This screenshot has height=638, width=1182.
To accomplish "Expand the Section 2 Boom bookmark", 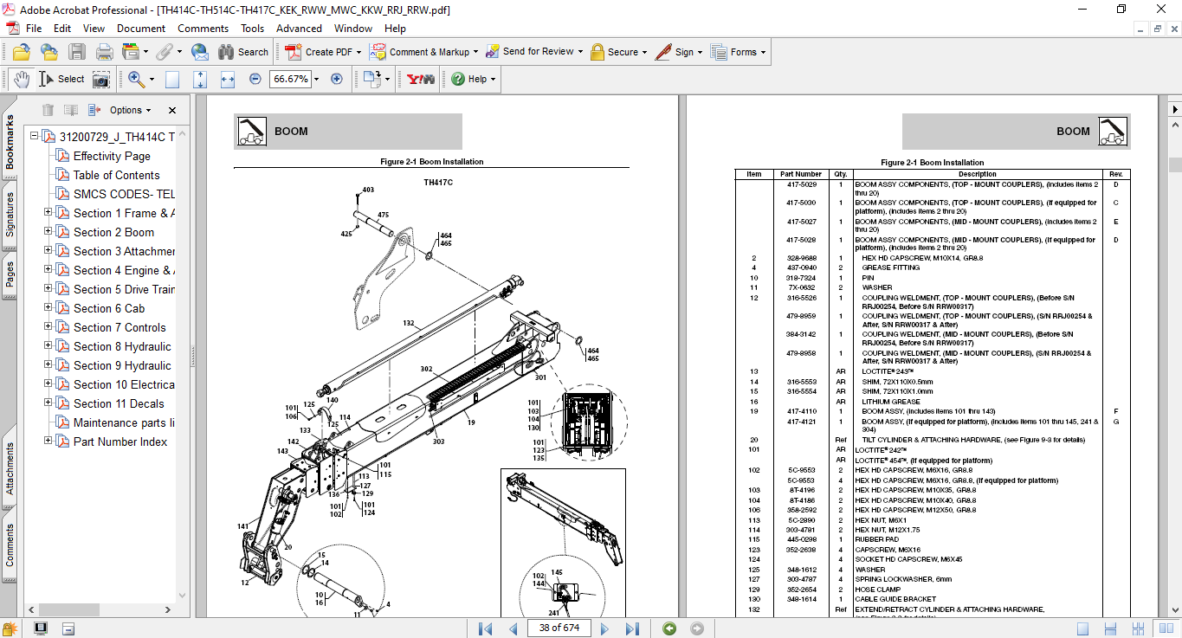I will tap(48, 232).
